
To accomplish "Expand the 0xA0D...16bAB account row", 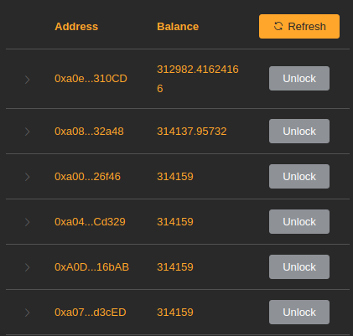I will coord(28,267).
